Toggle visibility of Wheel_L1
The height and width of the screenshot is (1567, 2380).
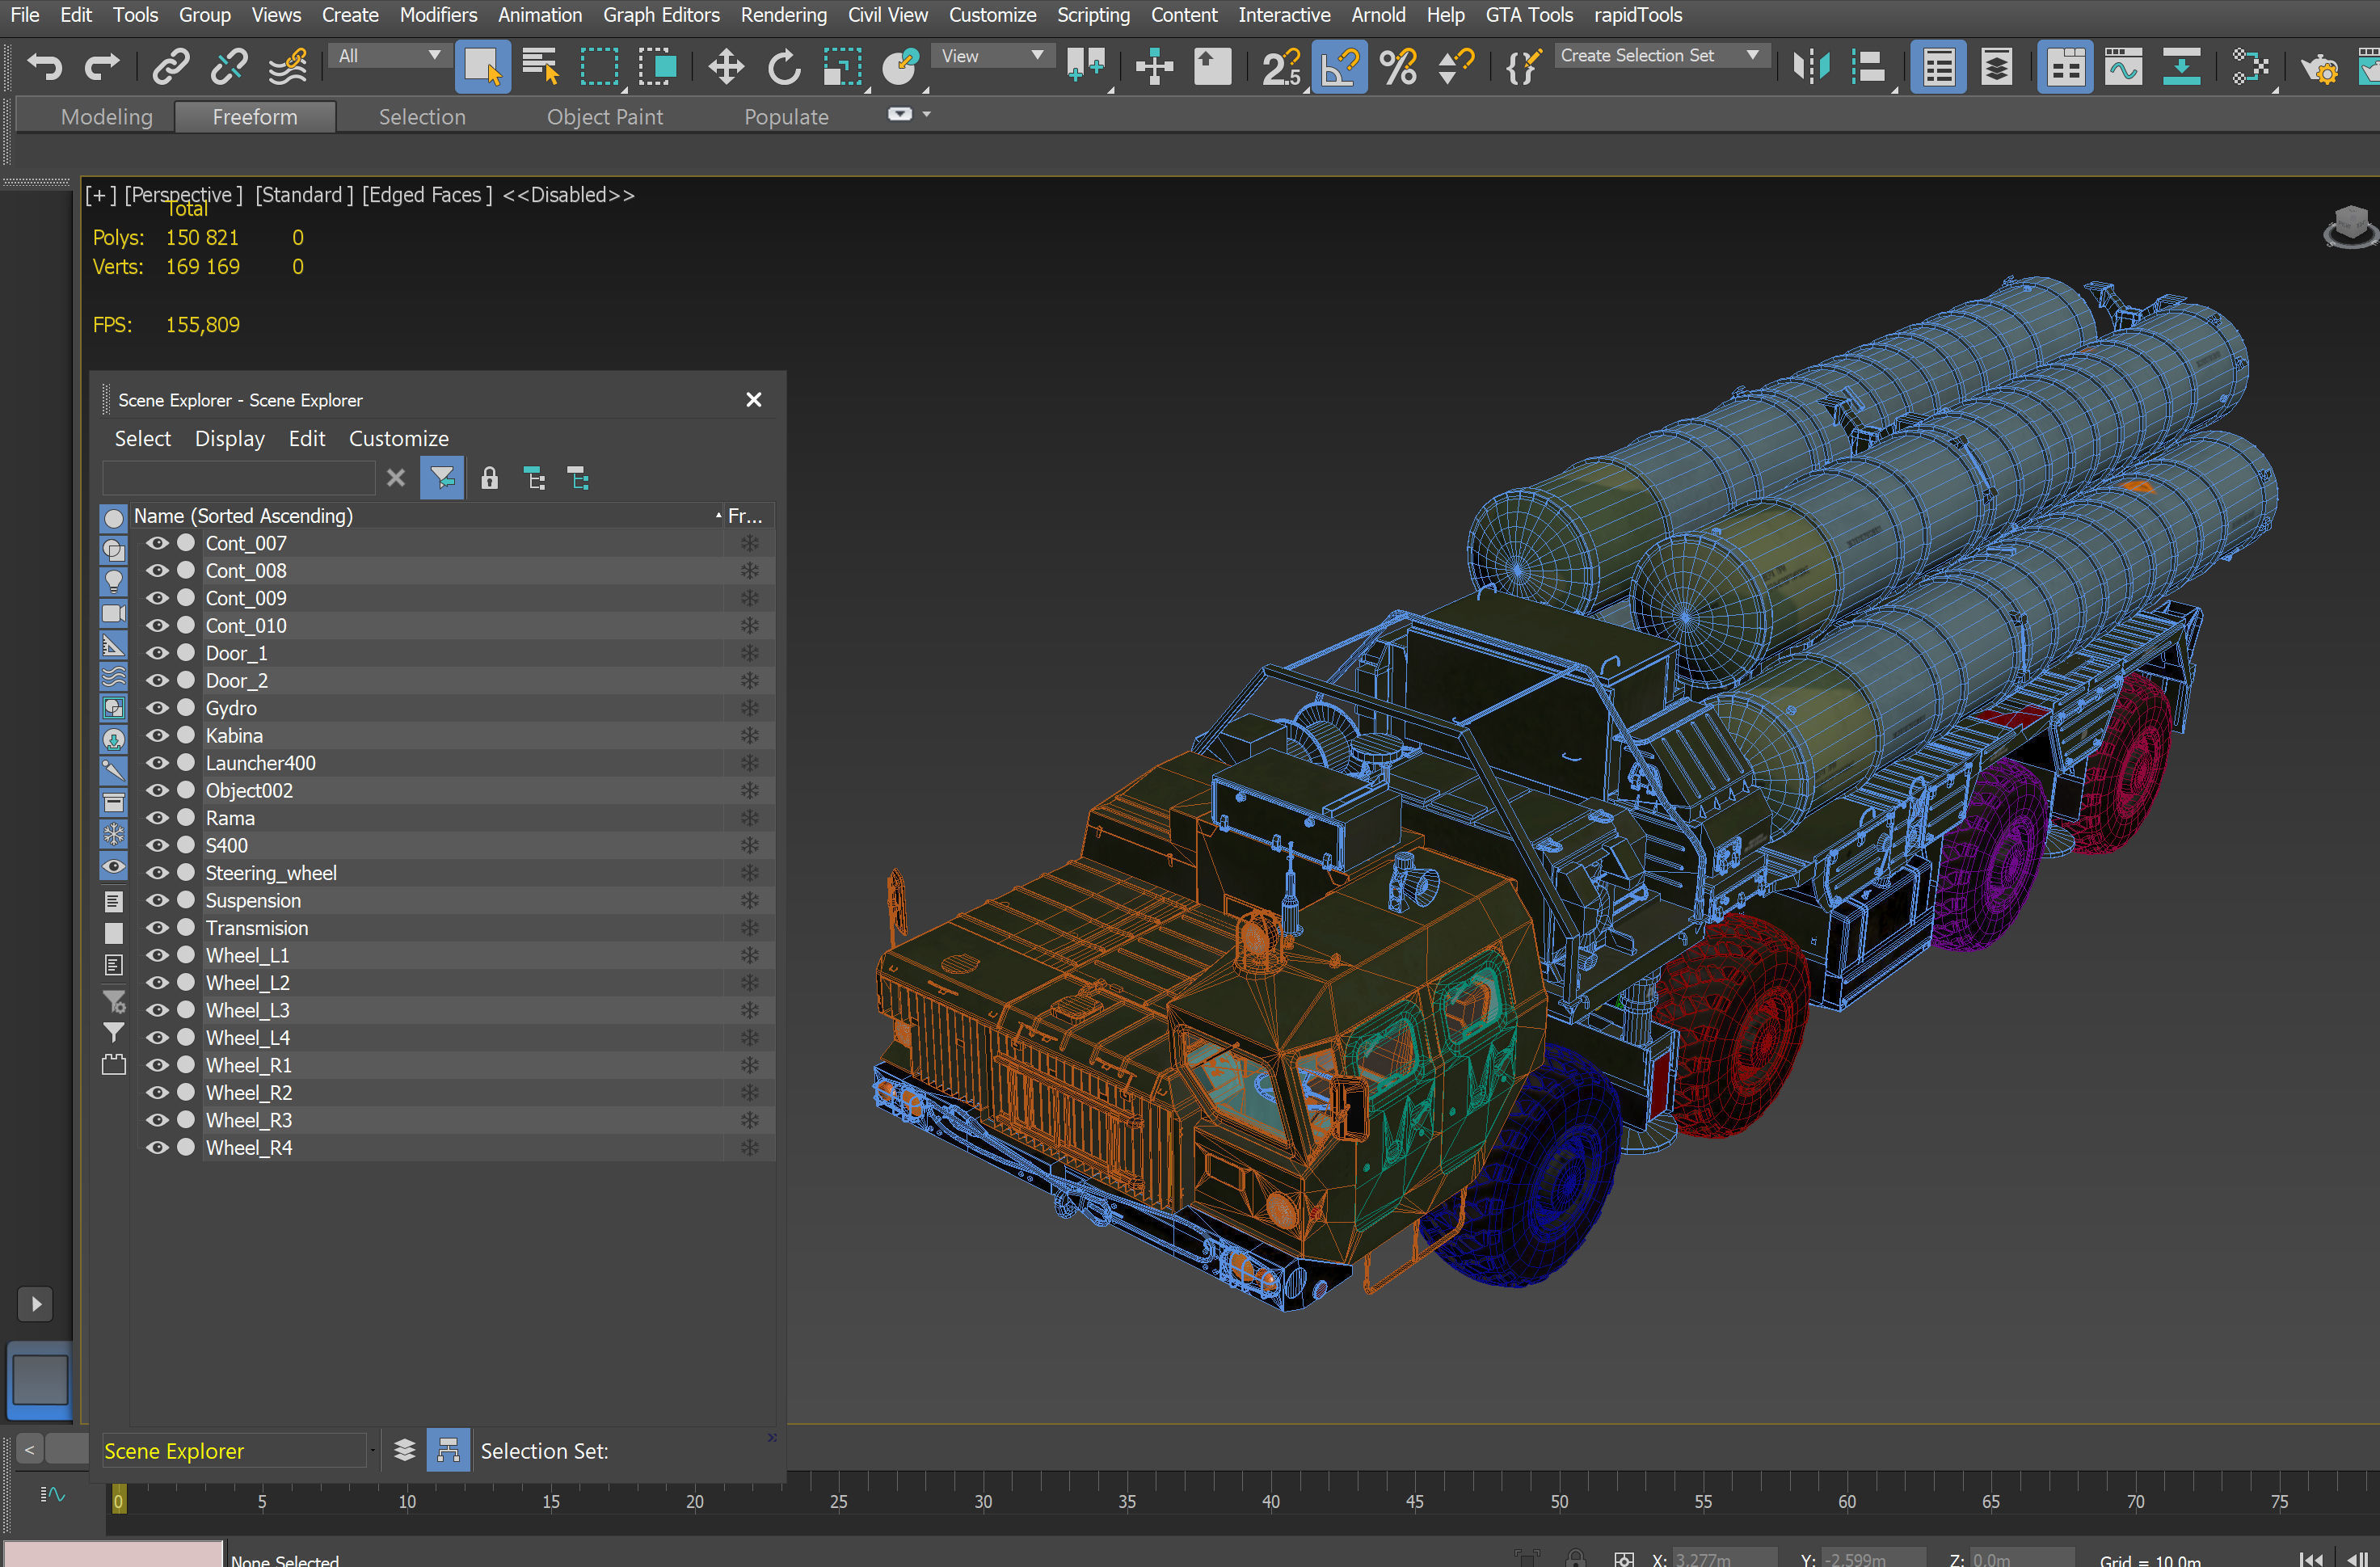pyautogui.click(x=158, y=955)
